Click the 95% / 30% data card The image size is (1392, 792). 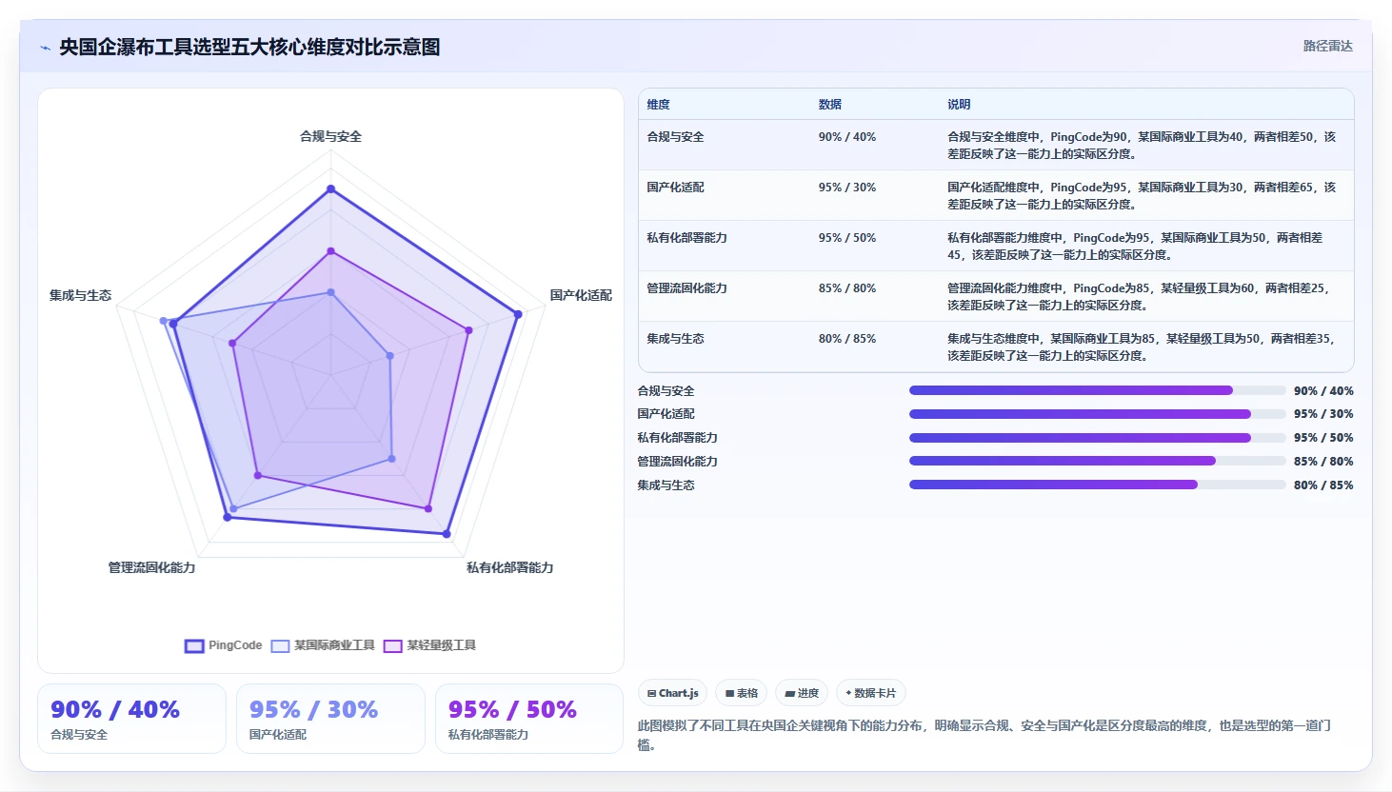pos(330,719)
